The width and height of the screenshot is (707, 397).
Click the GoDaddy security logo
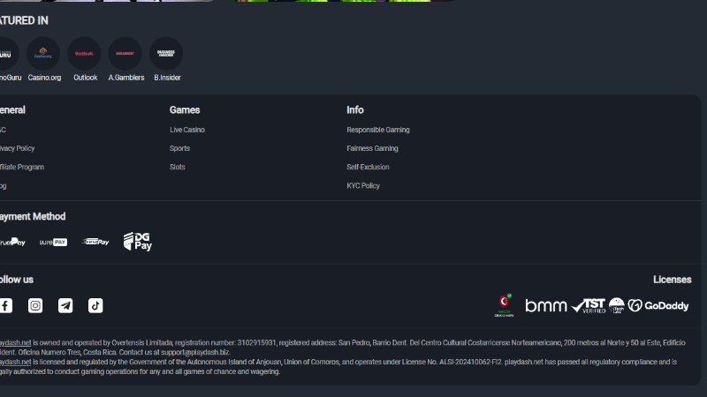coord(658,305)
